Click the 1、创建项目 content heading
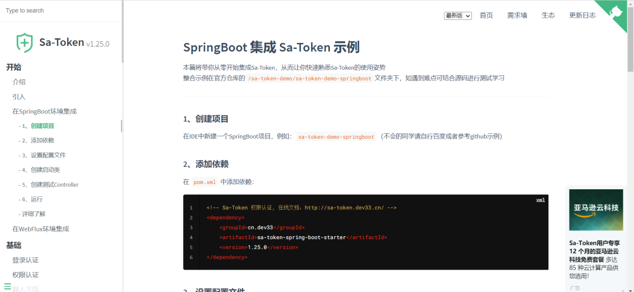634x292 pixels. click(x=206, y=119)
